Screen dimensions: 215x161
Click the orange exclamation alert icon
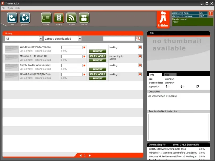(x=211, y=13)
